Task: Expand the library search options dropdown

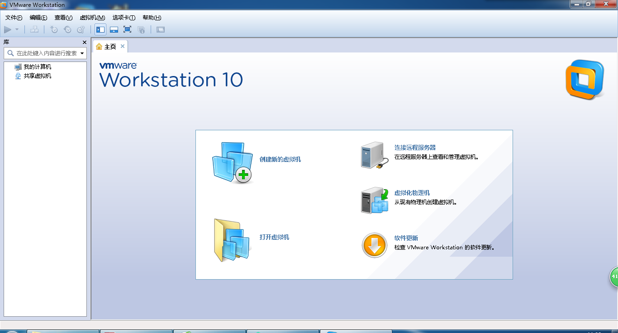Action: click(82, 53)
